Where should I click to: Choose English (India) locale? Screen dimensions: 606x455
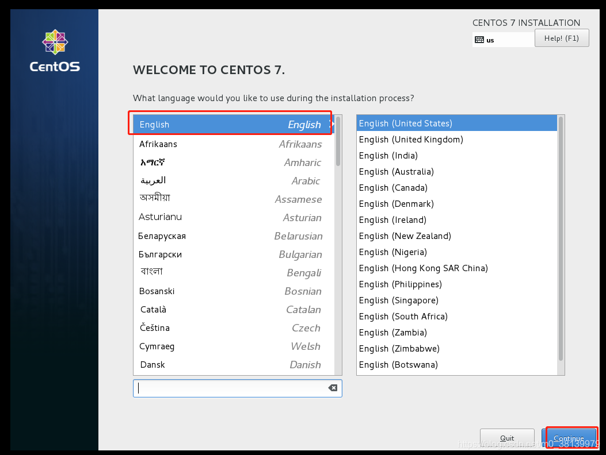click(x=457, y=156)
